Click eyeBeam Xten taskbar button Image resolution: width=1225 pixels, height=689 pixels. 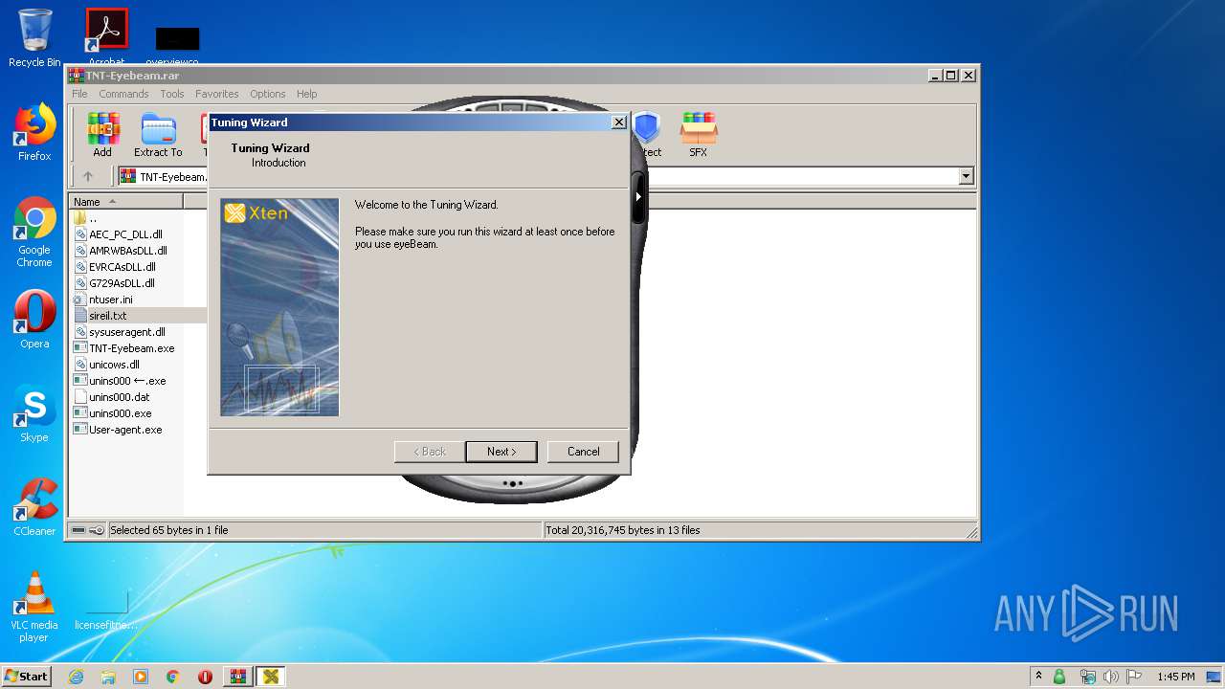pos(272,677)
